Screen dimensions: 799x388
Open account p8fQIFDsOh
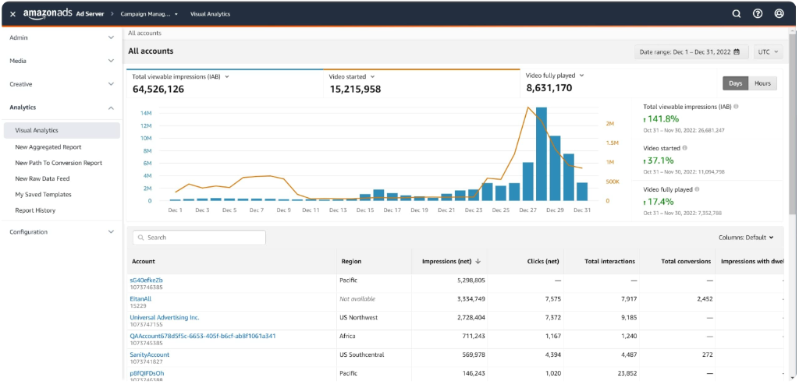pos(147,373)
